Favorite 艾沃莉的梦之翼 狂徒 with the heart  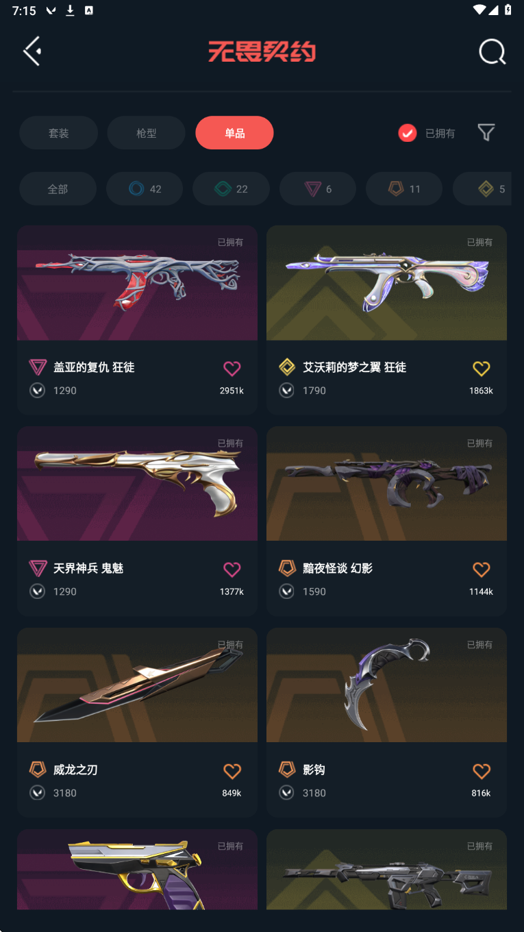pos(482,369)
